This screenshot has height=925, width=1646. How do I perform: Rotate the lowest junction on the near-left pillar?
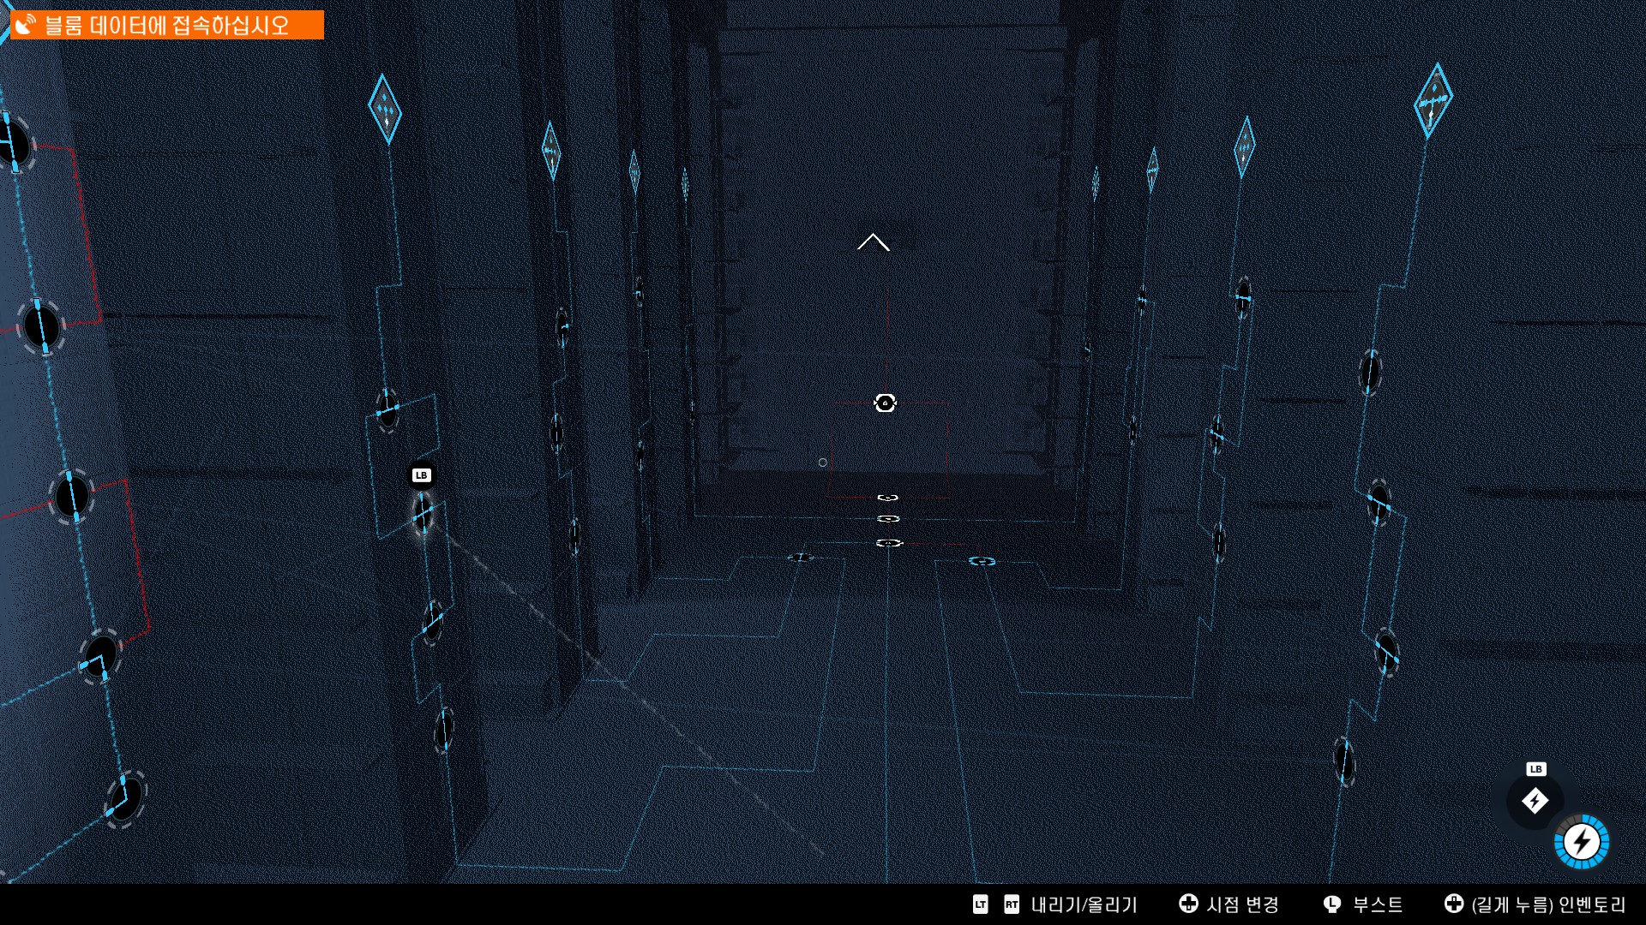(444, 731)
